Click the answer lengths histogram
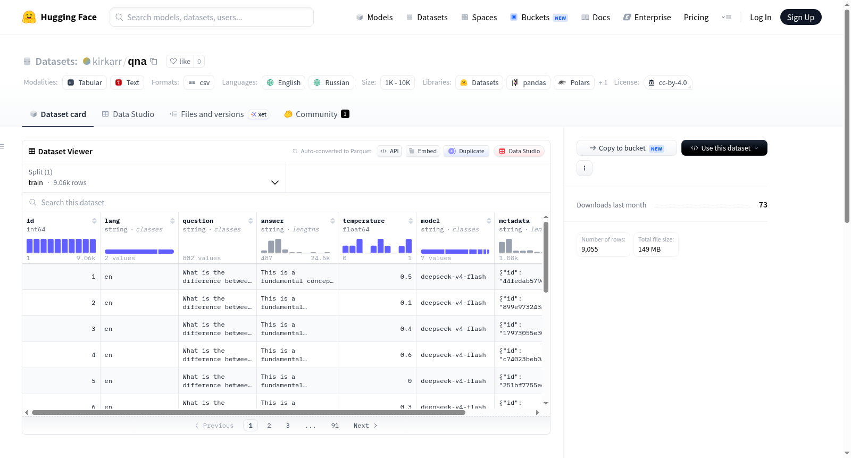The image size is (851, 458). 295,245
